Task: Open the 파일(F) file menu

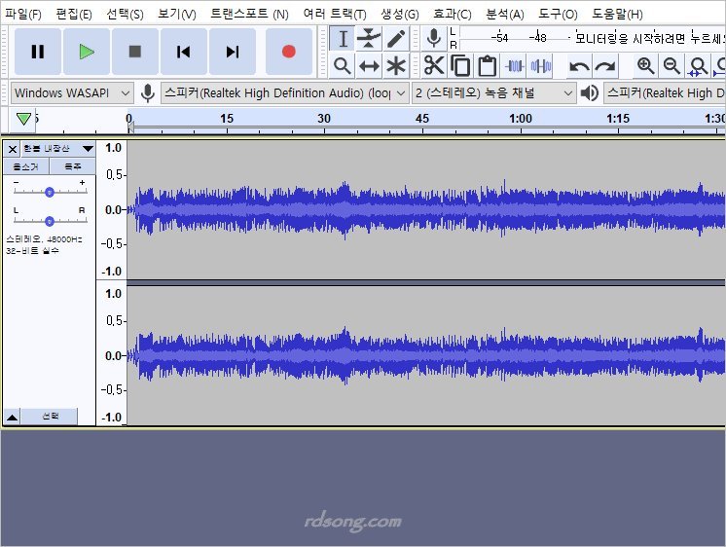Action: coord(23,14)
